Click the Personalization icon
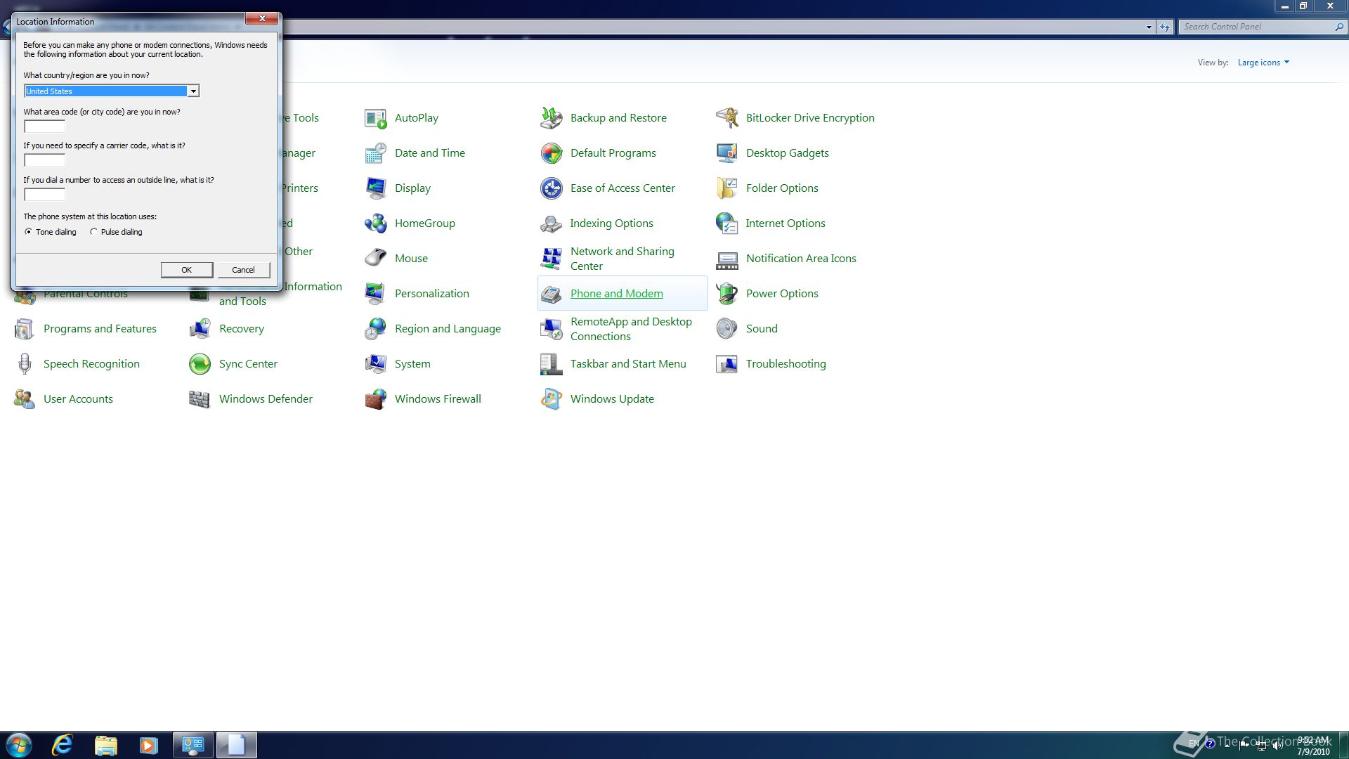The width and height of the screenshot is (1349, 759). pyautogui.click(x=375, y=294)
